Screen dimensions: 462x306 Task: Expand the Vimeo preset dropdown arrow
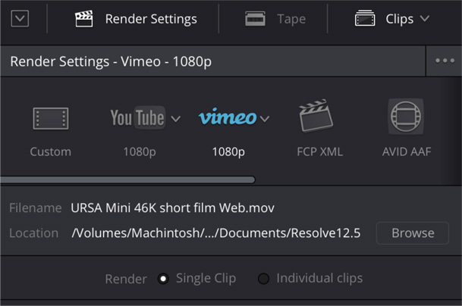[x=264, y=119]
